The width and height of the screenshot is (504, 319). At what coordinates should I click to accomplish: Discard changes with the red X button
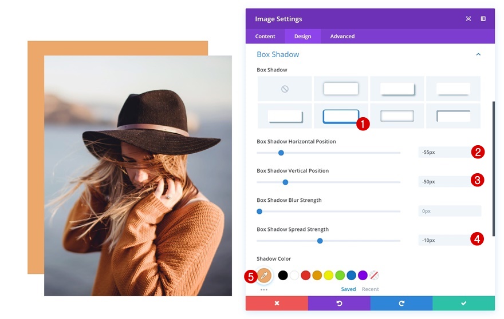[x=277, y=303]
